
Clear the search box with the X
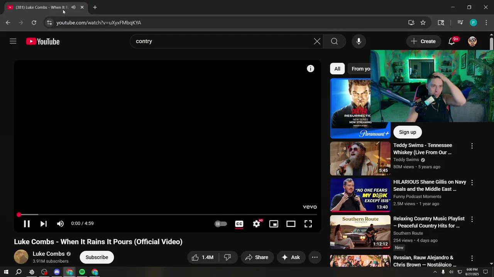[x=317, y=41]
